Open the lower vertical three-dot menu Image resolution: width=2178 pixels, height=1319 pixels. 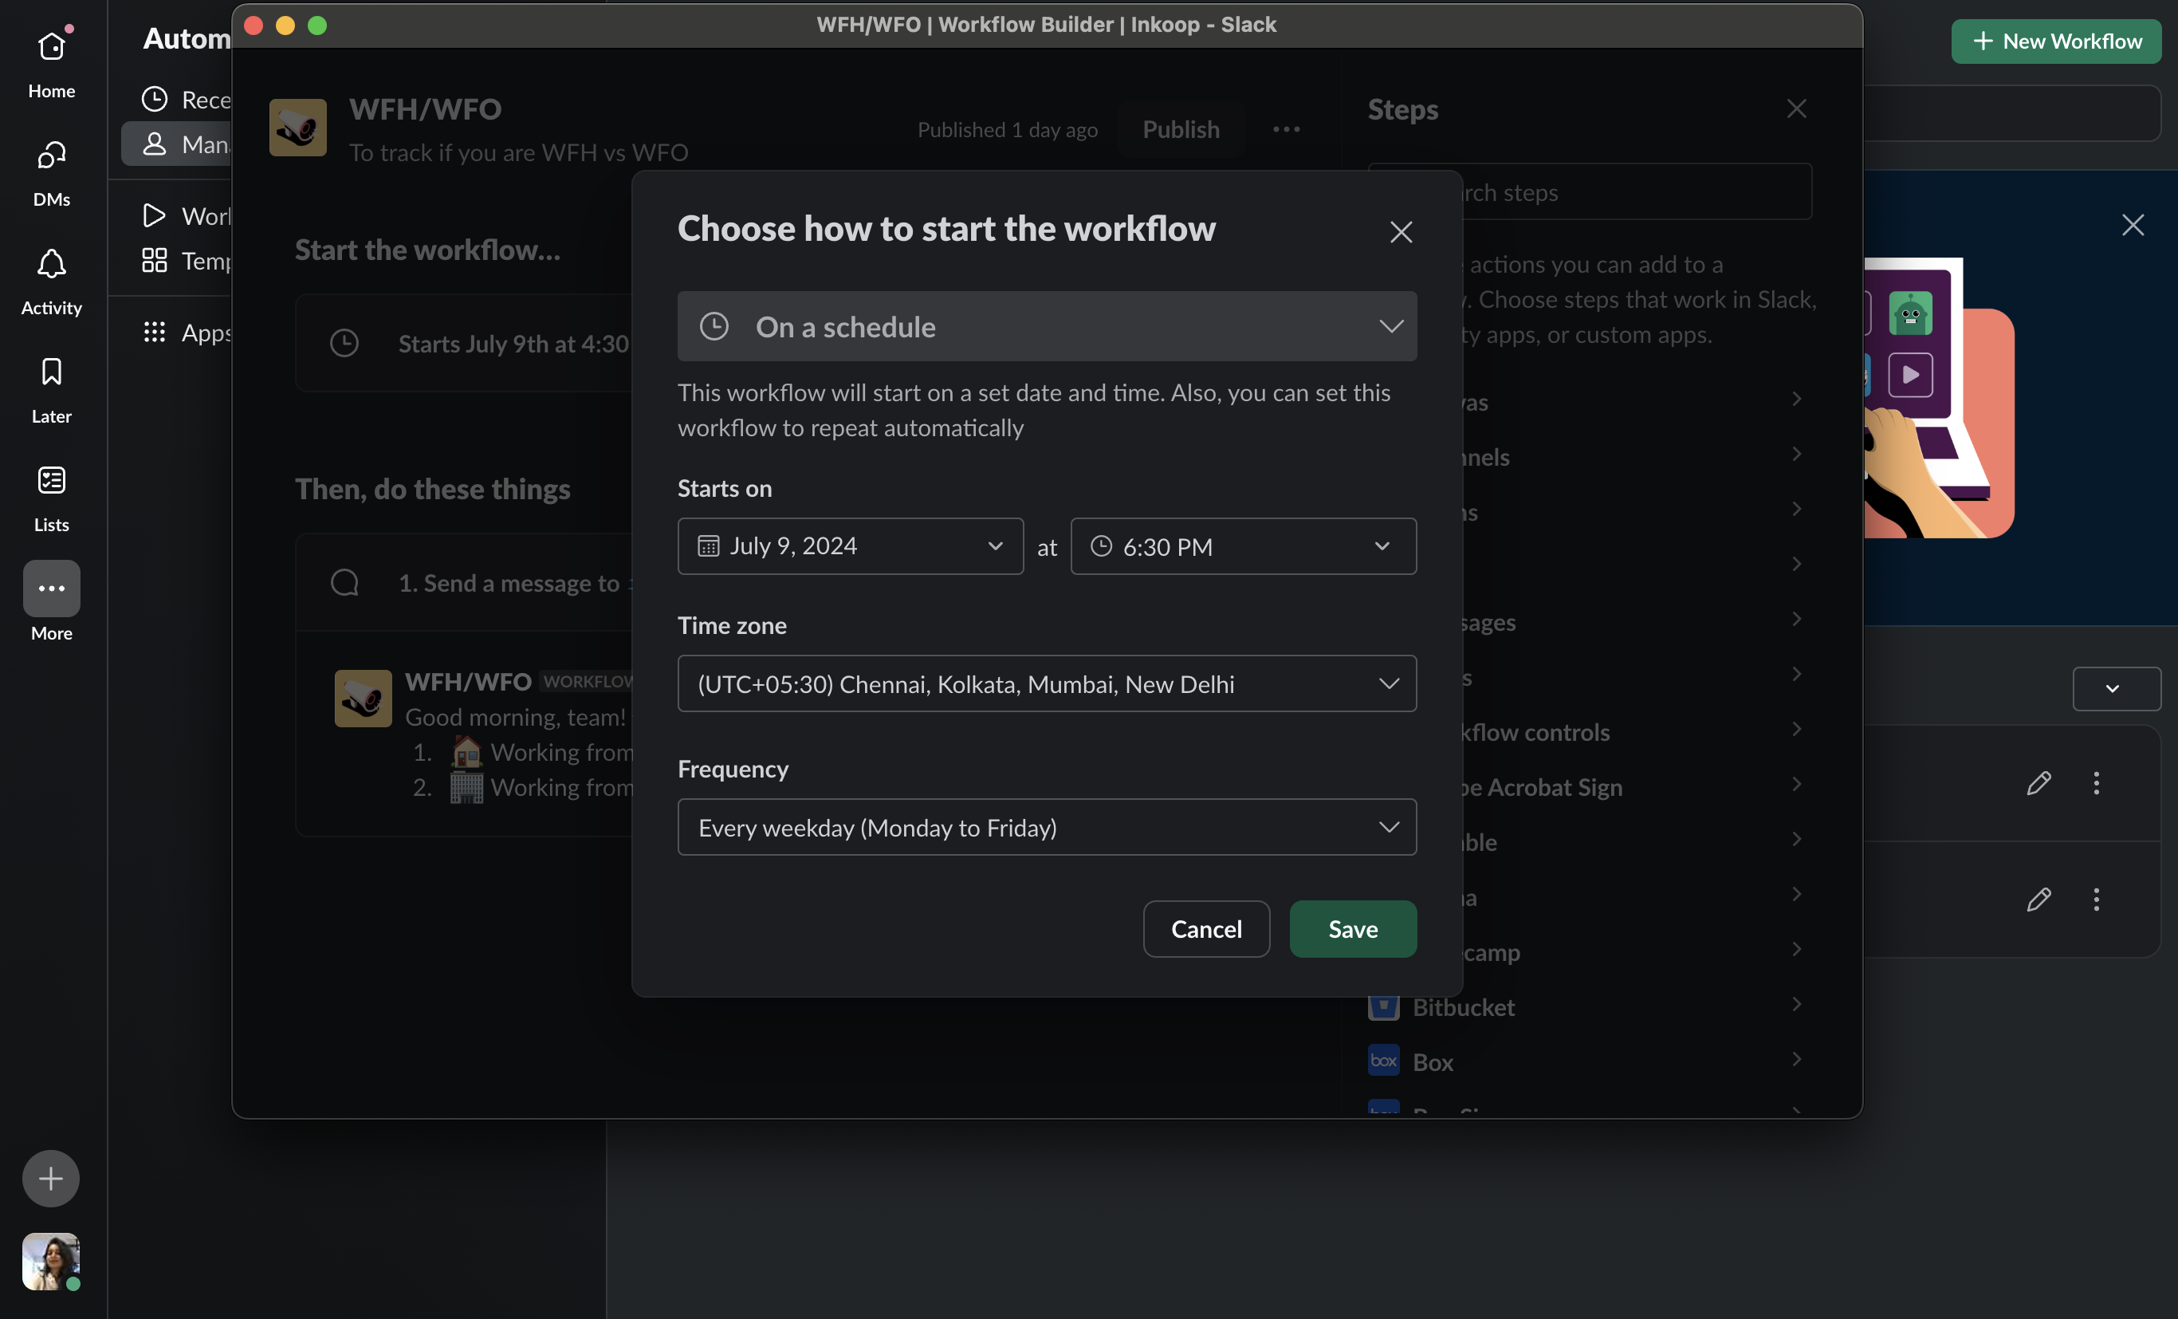click(2096, 899)
